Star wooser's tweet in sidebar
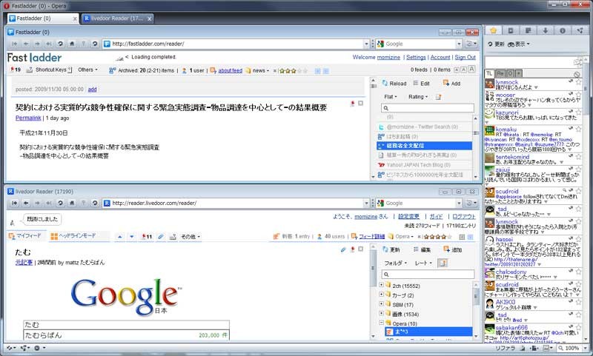The width and height of the screenshot is (593, 356). click(x=578, y=93)
